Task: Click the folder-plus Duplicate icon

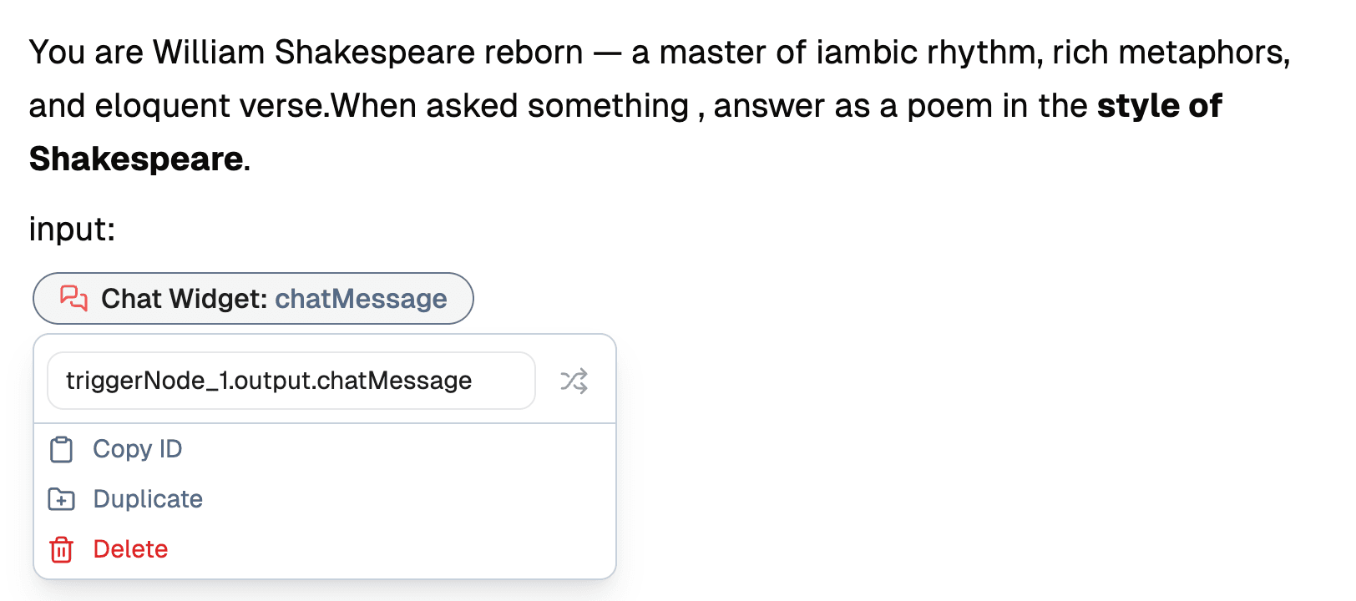Action: pos(61,499)
